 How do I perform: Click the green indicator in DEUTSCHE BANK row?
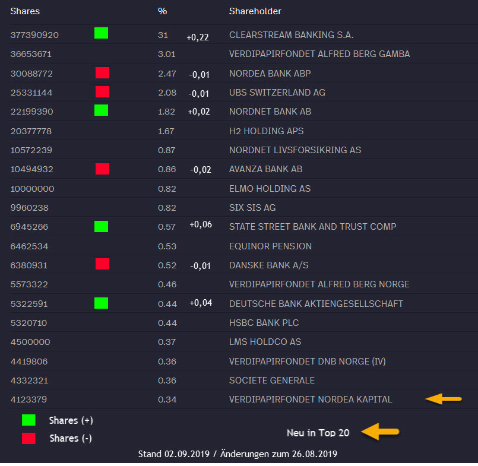coord(101,303)
